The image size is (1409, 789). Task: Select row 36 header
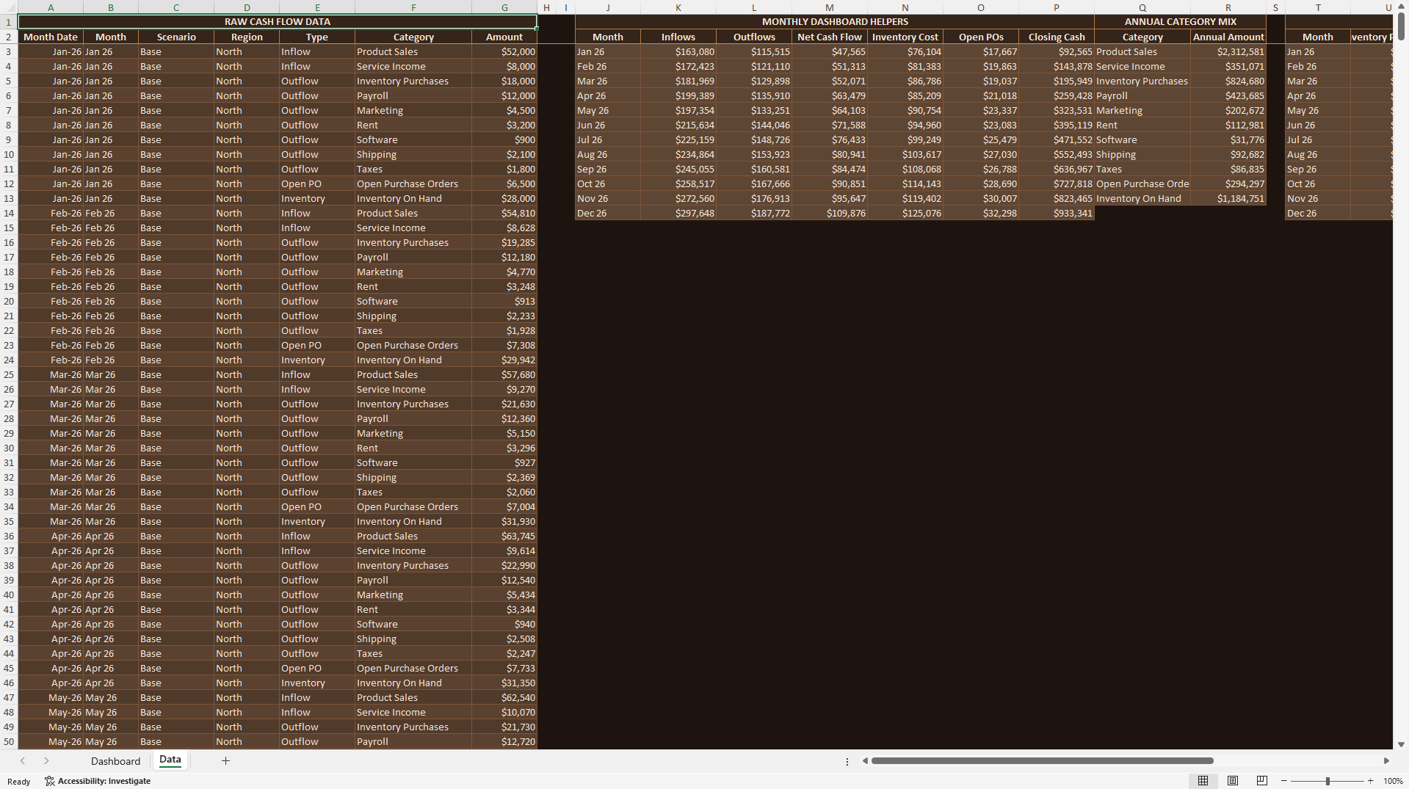(9, 536)
